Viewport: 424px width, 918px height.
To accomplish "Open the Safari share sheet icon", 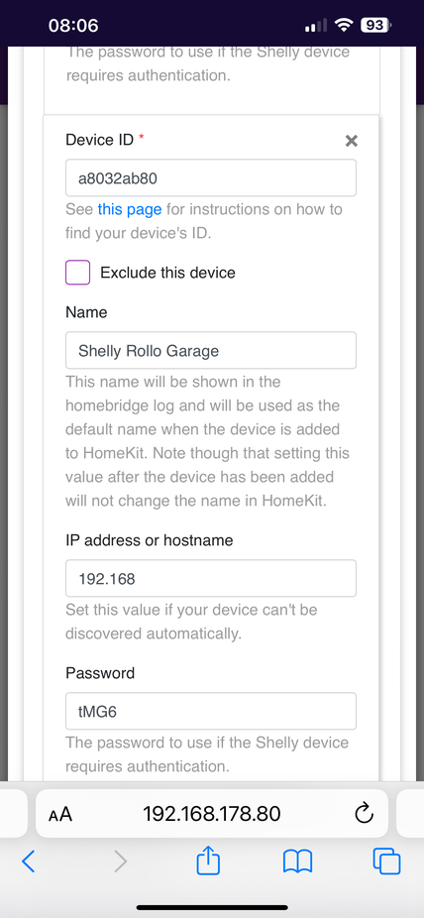I will 208,861.
